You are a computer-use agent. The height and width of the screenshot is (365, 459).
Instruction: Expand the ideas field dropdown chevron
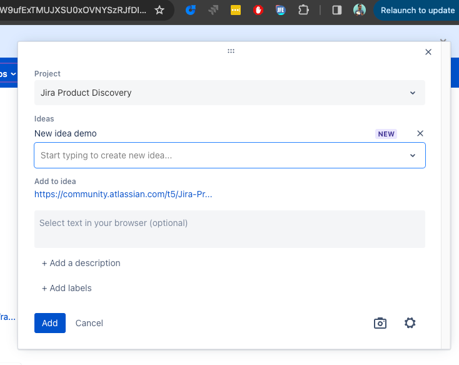[413, 155]
